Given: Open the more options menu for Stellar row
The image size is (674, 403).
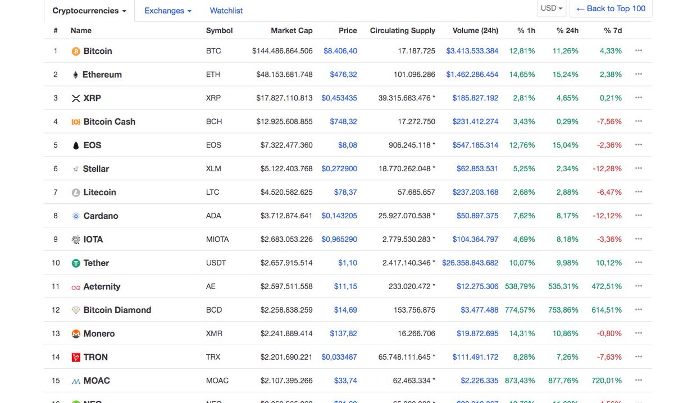Looking at the screenshot, I should pos(639,168).
